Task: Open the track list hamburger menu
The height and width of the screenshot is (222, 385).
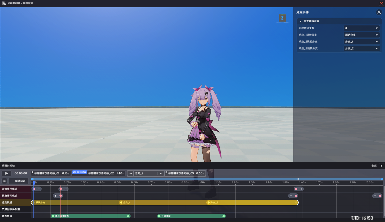Action: coord(4,181)
